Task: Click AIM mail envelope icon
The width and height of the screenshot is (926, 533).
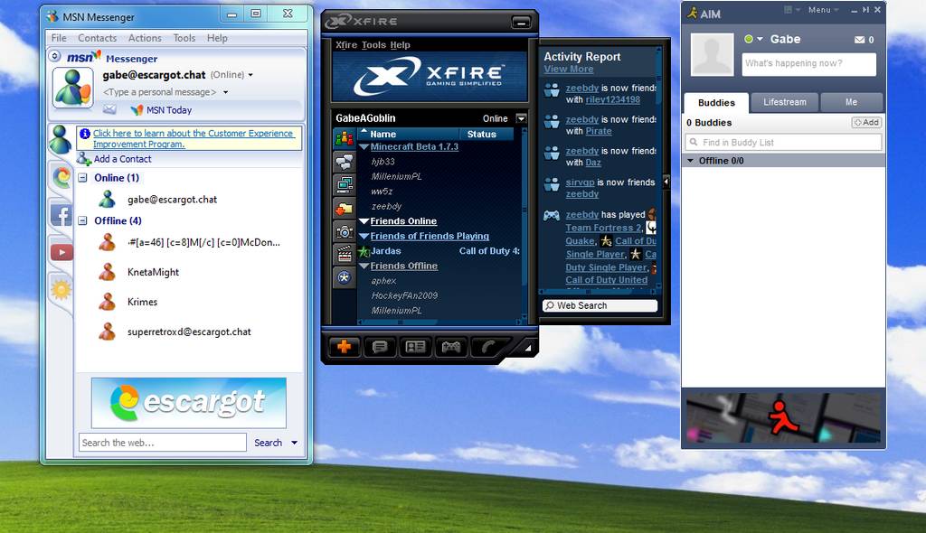Action: click(859, 40)
